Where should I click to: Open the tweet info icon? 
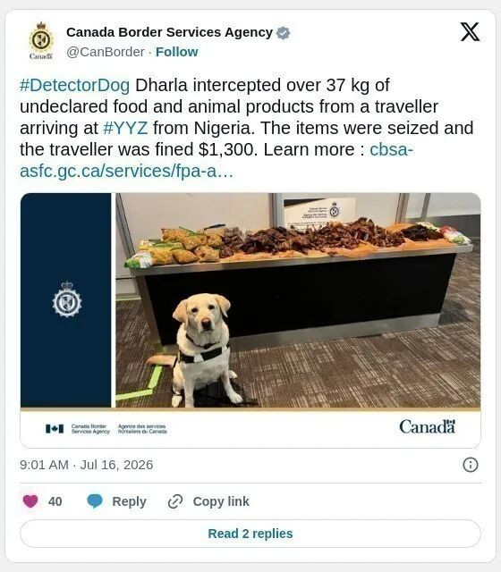coord(470,465)
